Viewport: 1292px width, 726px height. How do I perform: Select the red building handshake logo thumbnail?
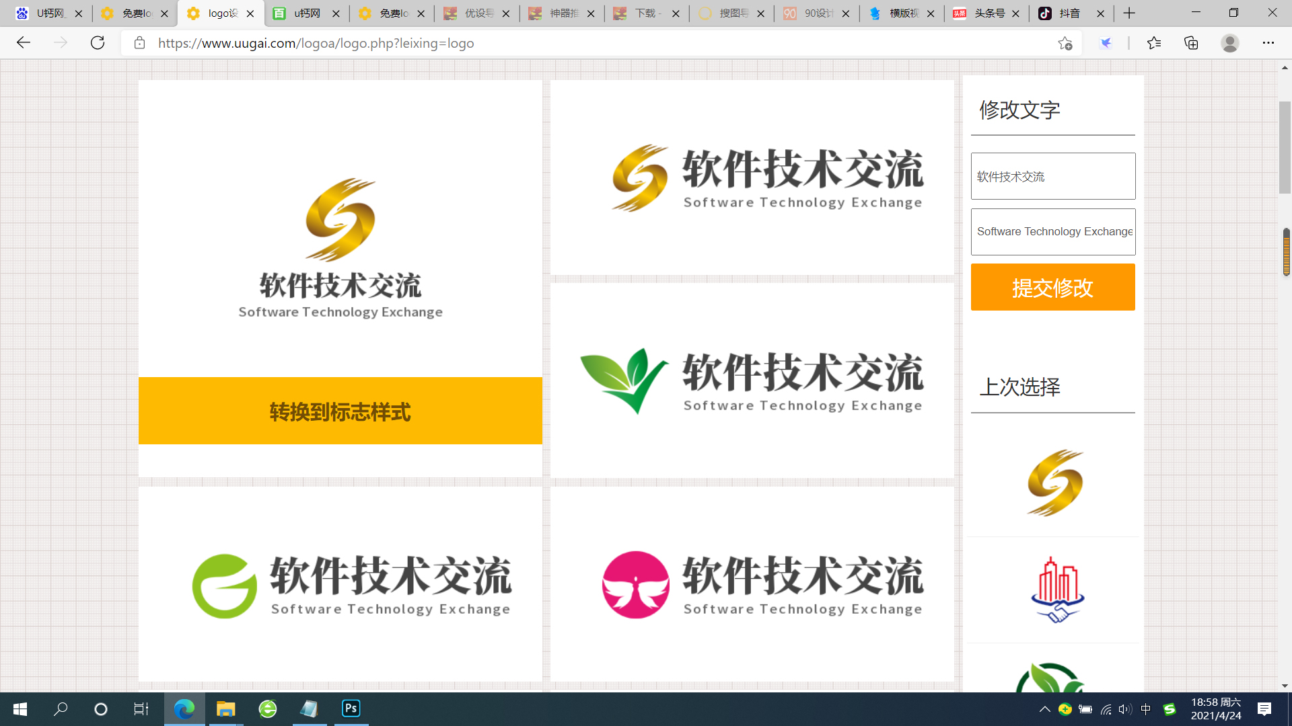(x=1056, y=590)
